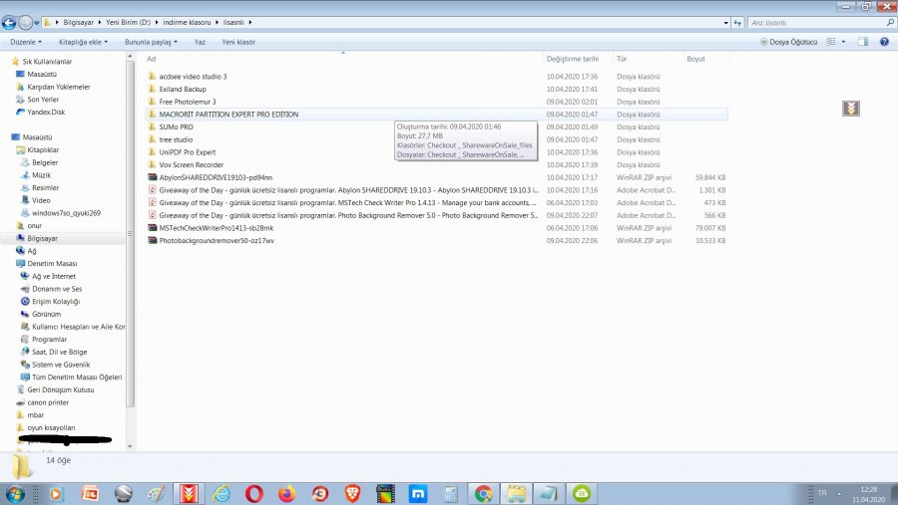Select Yandex.Disk in the favorites sidebar
Viewport: 898px width, 505px height.
pyautogui.click(x=46, y=112)
